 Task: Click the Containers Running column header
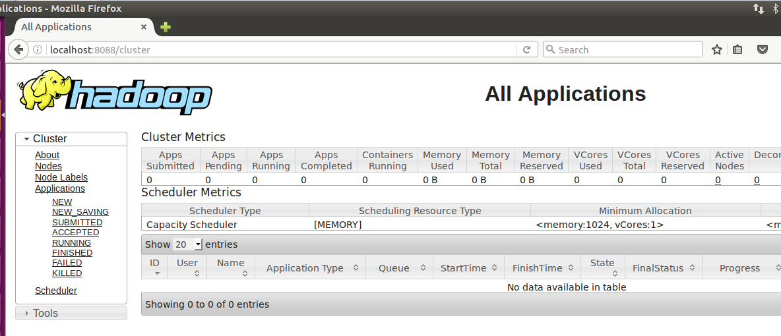point(387,160)
